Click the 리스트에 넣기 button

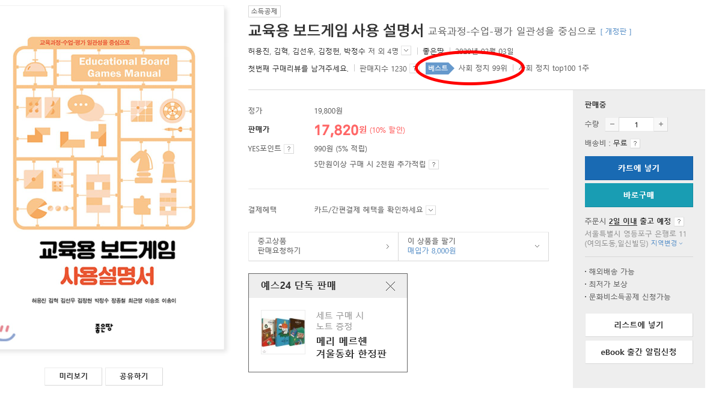point(639,325)
